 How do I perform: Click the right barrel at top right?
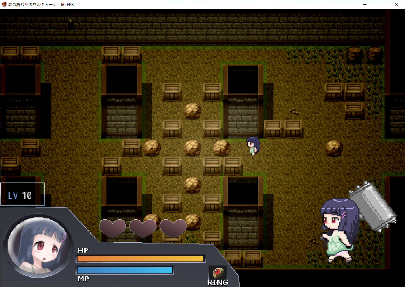pos(375,55)
